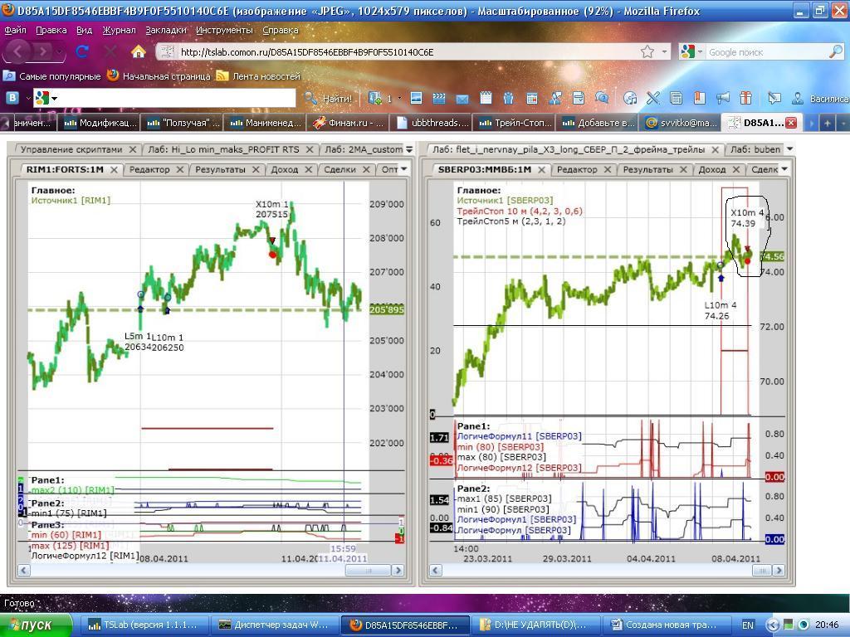
Task: Switch to the Финам.ru browser tab
Action: coord(348,123)
